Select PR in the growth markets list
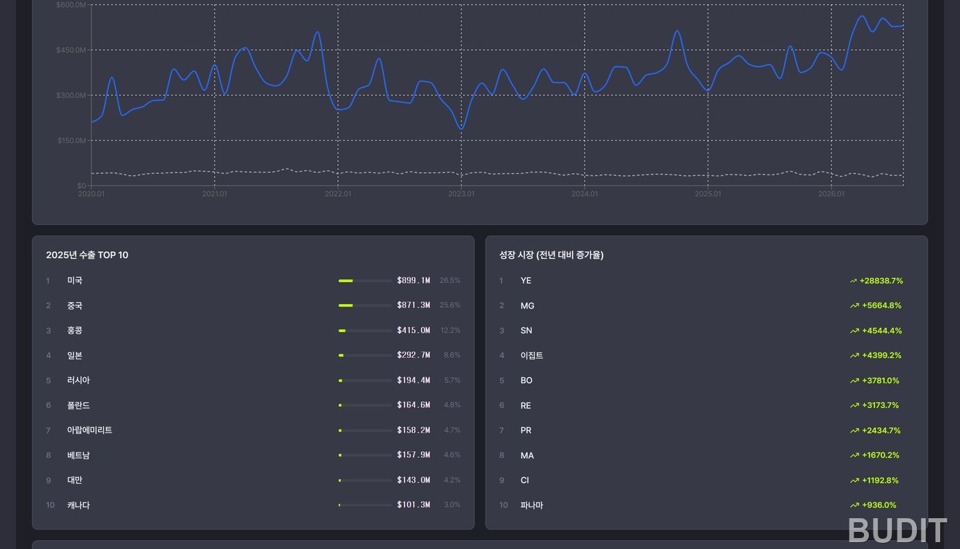Image resolution: width=960 pixels, height=549 pixels. coord(526,431)
